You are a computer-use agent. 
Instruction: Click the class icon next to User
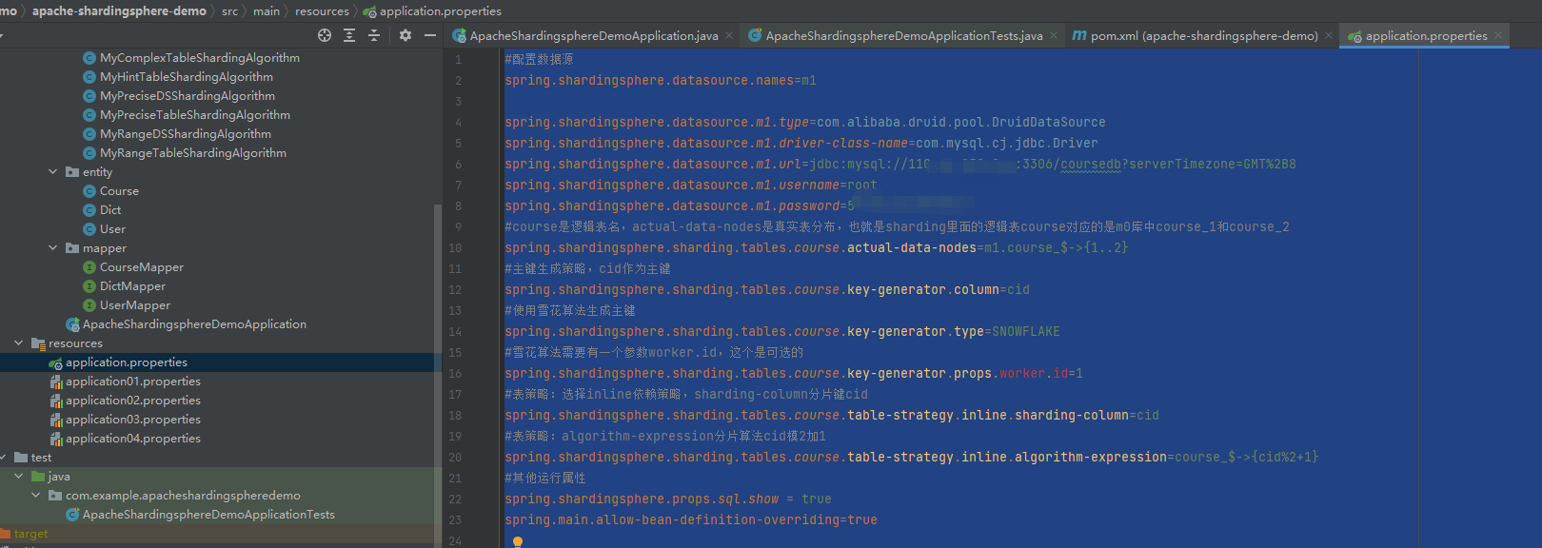click(89, 229)
